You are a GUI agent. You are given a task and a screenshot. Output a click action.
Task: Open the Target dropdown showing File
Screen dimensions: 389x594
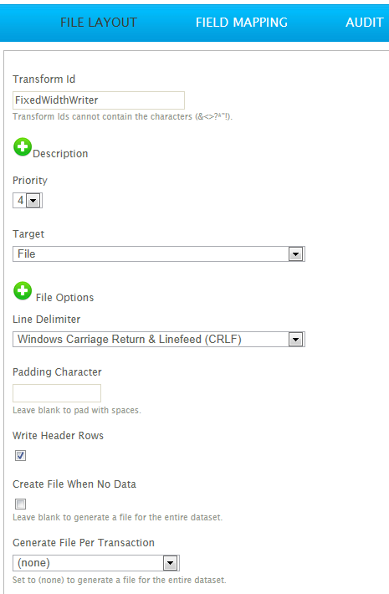point(159,253)
